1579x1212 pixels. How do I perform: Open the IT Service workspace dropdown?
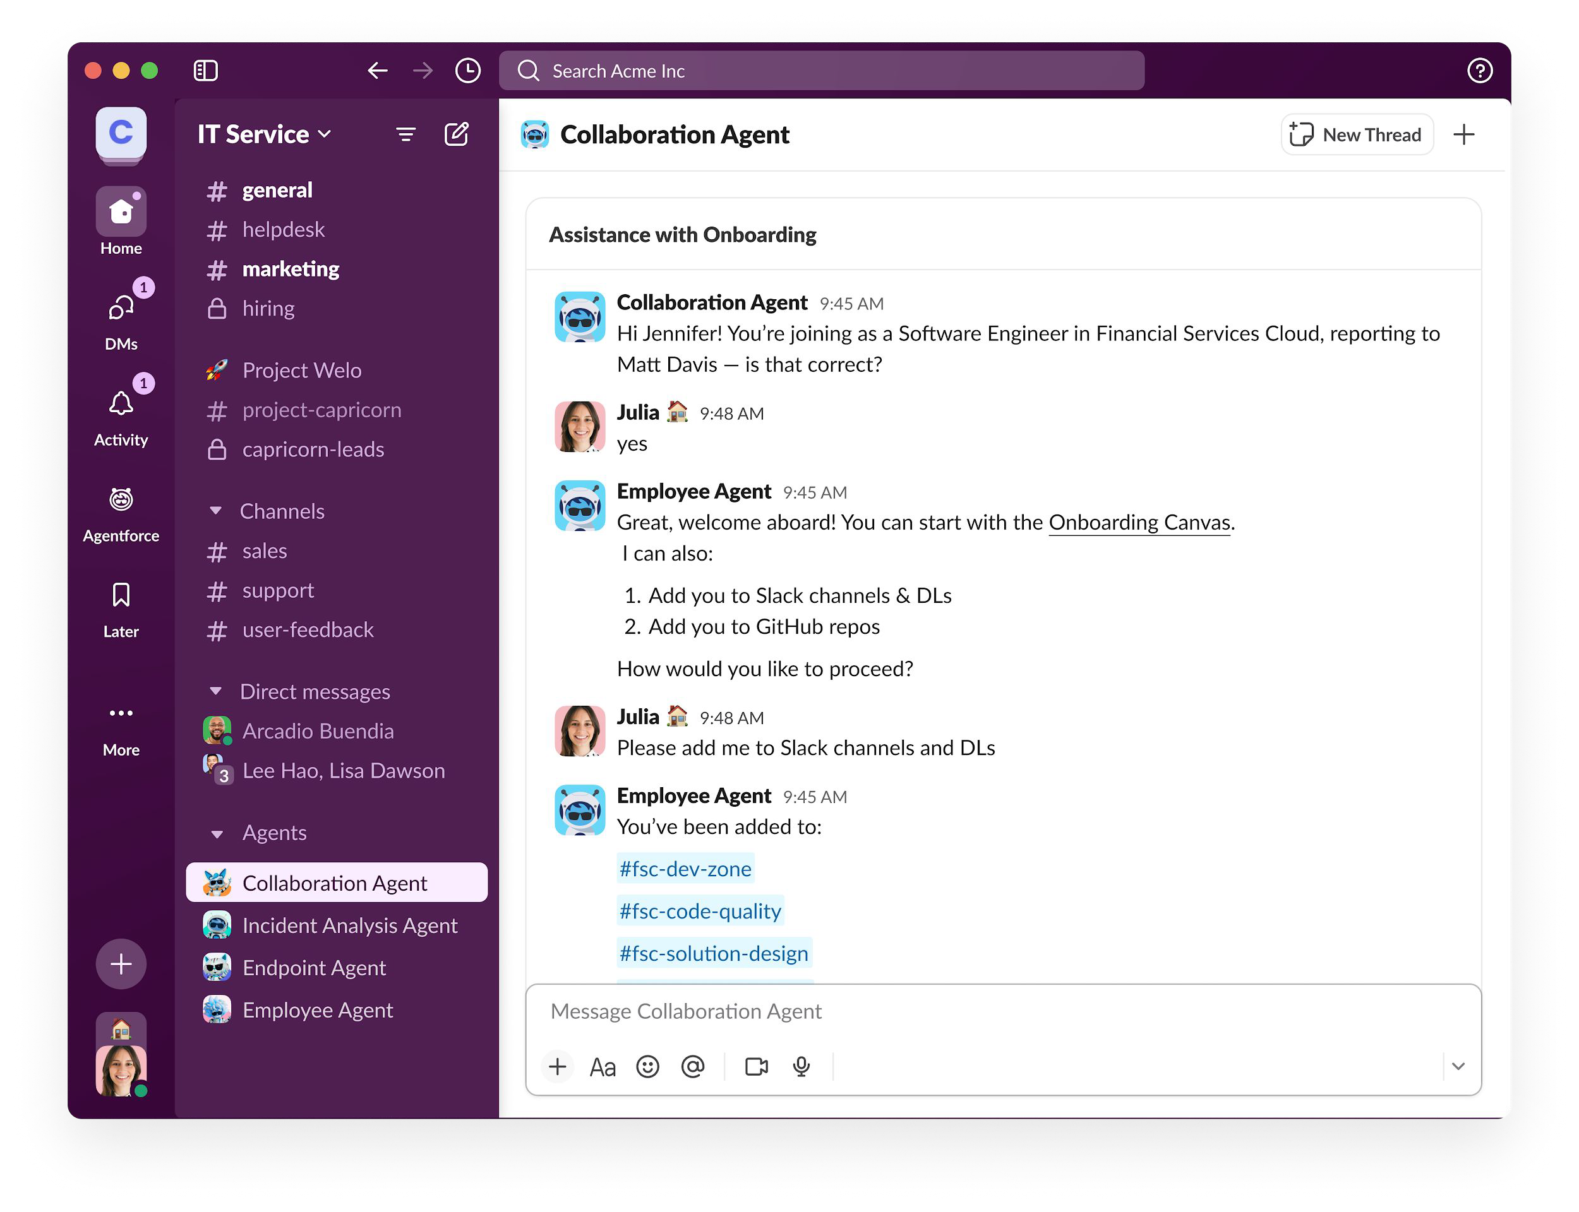click(264, 134)
